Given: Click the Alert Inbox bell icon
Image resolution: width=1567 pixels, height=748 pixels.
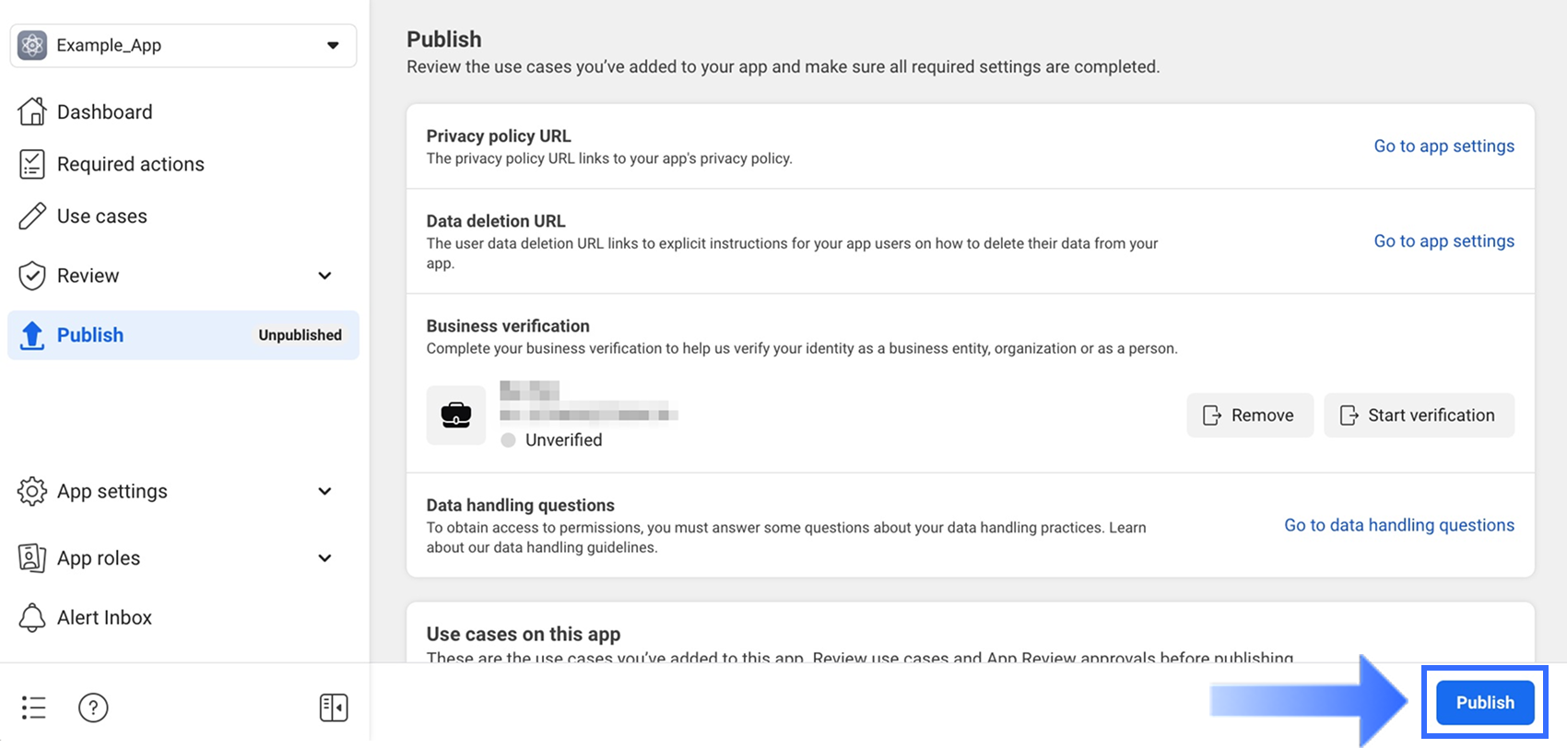Looking at the screenshot, I should (x=32, y=617).
